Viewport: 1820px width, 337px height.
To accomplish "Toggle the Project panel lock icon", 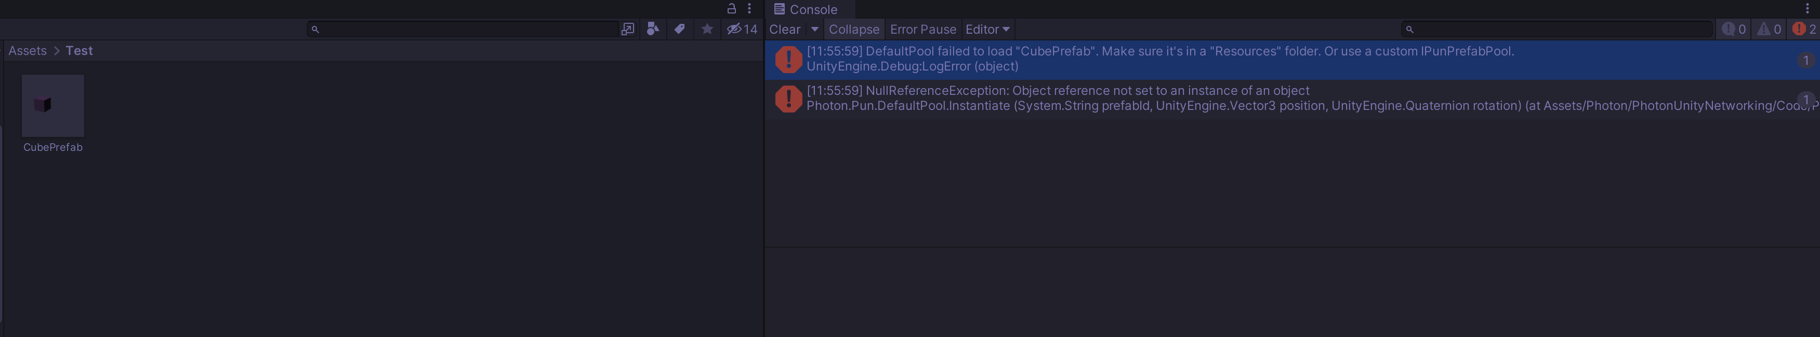I will coord(731,9).
